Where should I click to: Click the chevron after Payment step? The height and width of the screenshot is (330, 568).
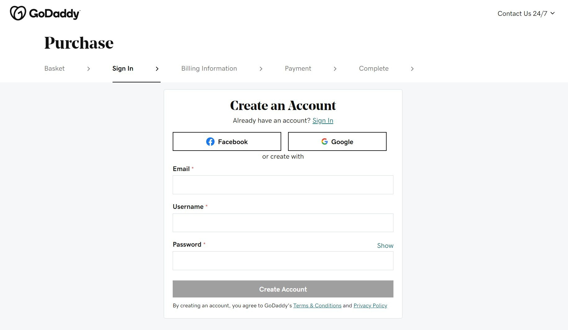pyautogui.click(x=335, y=69)
